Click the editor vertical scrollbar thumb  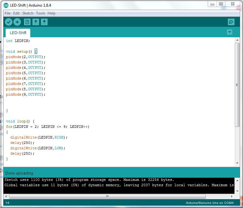click(x=237, y=85)
